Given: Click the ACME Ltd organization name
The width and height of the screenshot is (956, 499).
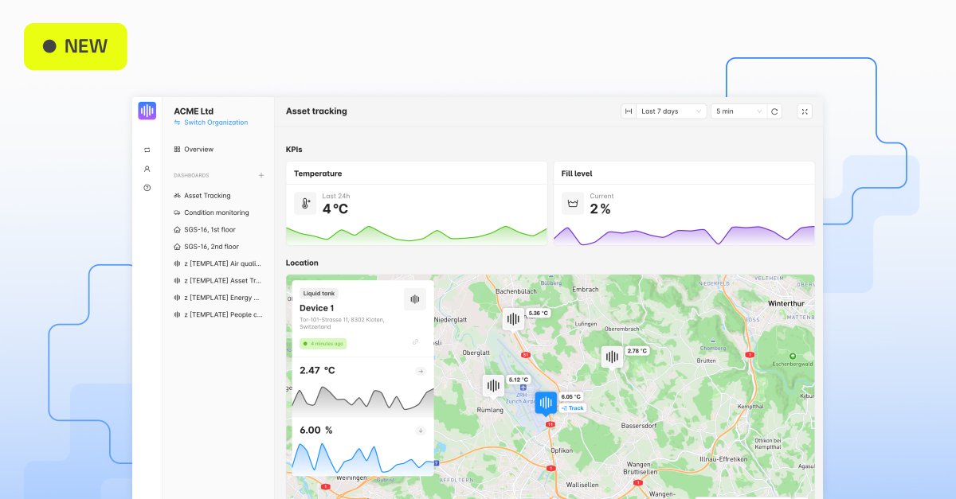Looking at the screenshot, I should click(x=194, y=111).
